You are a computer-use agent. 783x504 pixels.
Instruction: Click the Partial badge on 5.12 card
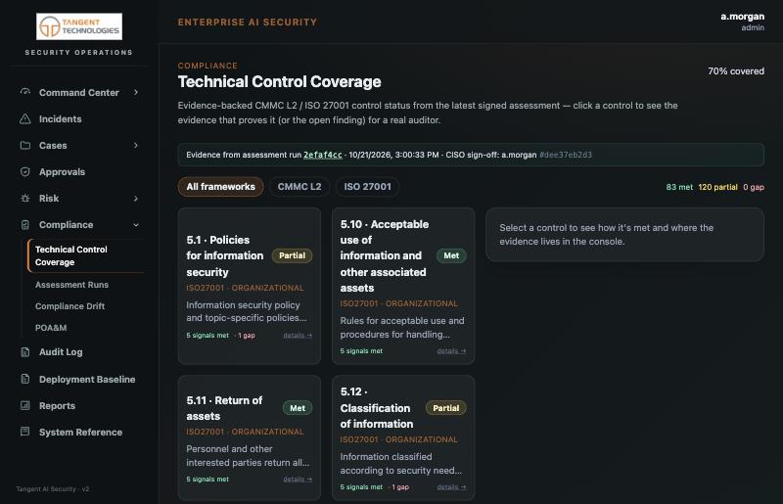(446, 408)
